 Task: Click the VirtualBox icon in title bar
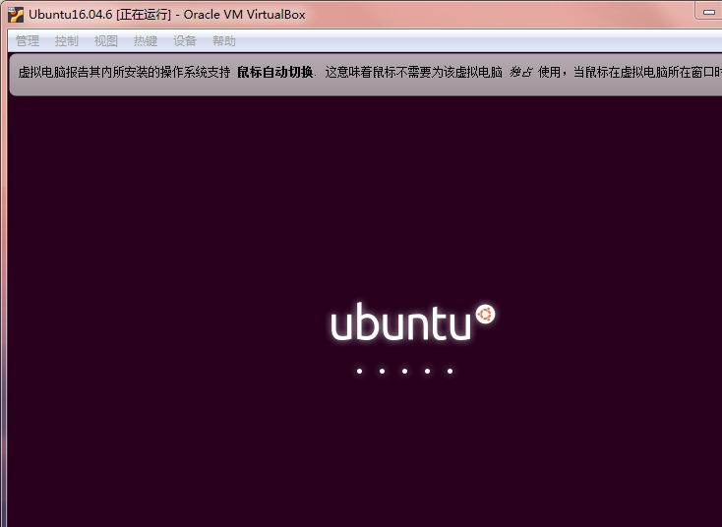pyautogui.click(x=15, y=15)
